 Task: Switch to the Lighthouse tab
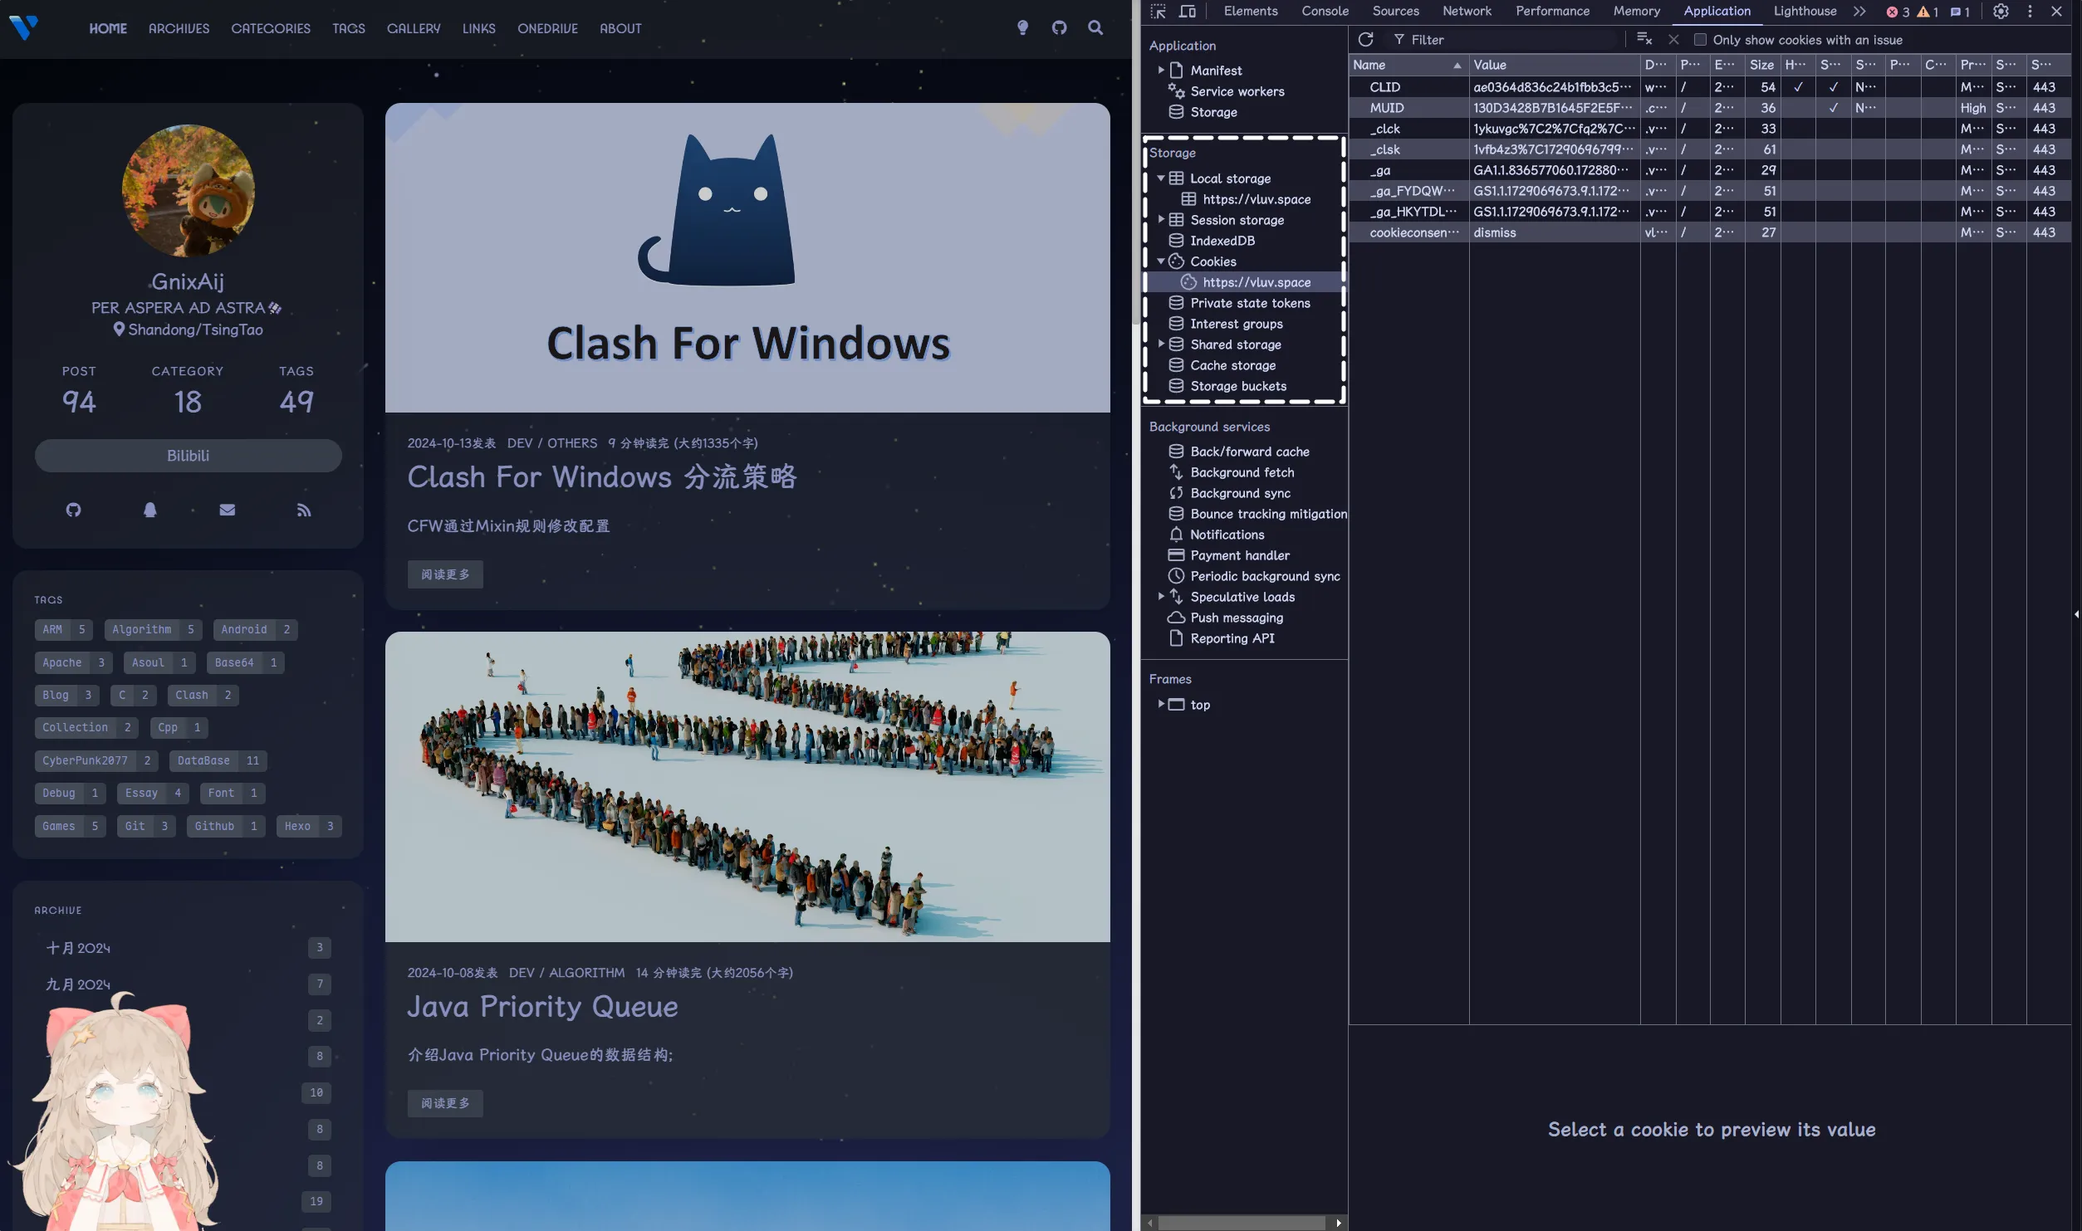1805,12
